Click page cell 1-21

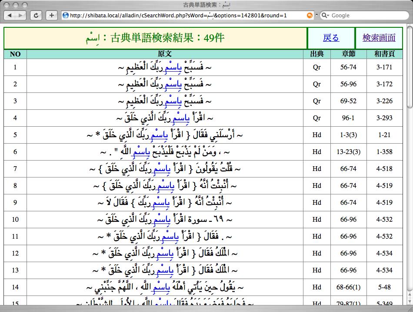point(385,135)
